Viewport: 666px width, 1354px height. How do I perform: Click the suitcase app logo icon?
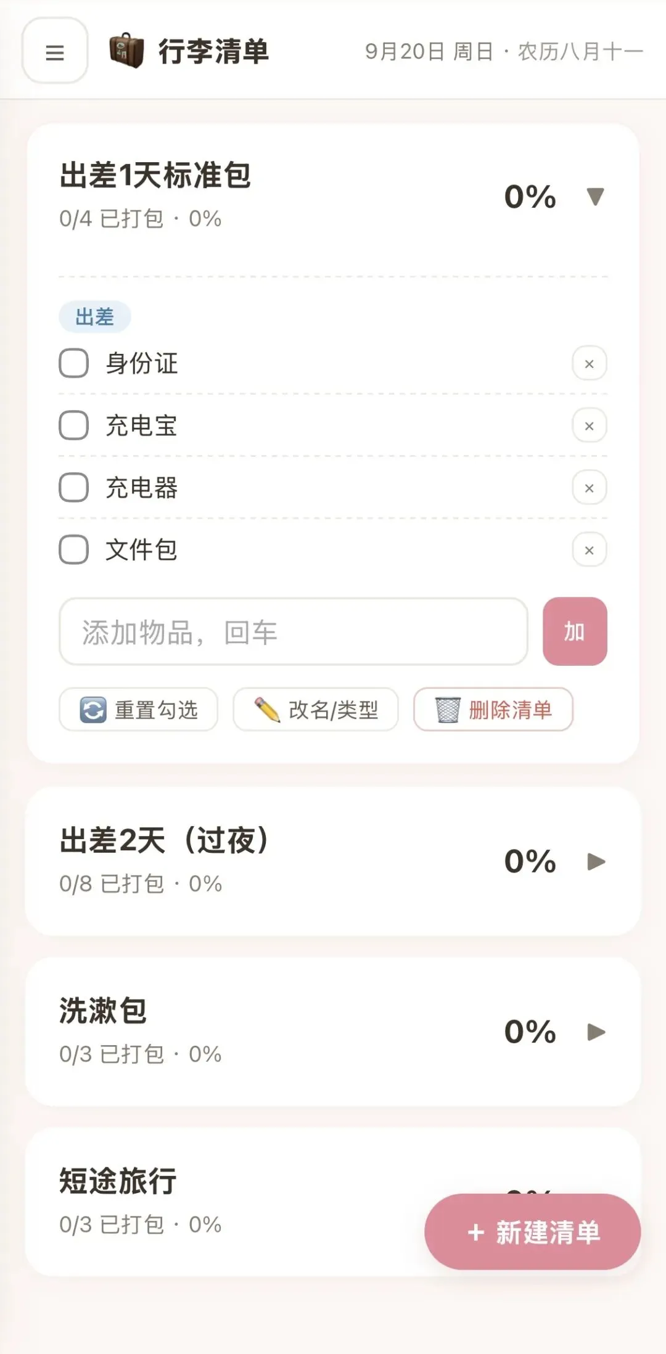(x=126, y=51)
